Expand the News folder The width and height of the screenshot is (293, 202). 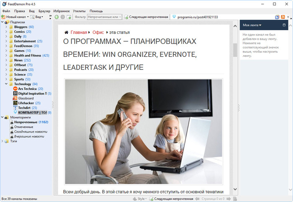coord(6,60)
